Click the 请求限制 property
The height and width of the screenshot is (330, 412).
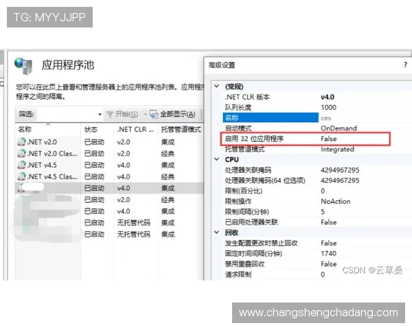[238, 274]
